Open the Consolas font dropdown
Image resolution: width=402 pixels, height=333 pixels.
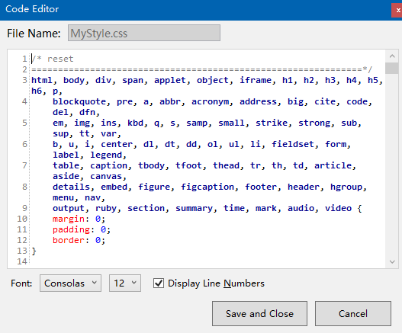pyautogui.click(x=70, y=283)
